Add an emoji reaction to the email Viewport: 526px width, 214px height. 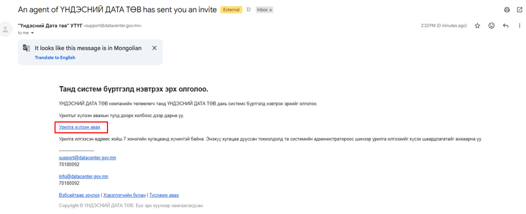point(492,26)
